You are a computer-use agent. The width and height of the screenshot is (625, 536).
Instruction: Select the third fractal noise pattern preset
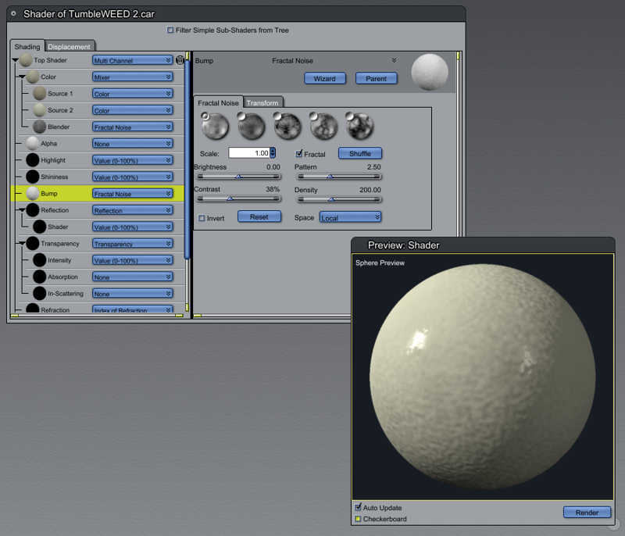pyautogui.click(x=287, y=127)
